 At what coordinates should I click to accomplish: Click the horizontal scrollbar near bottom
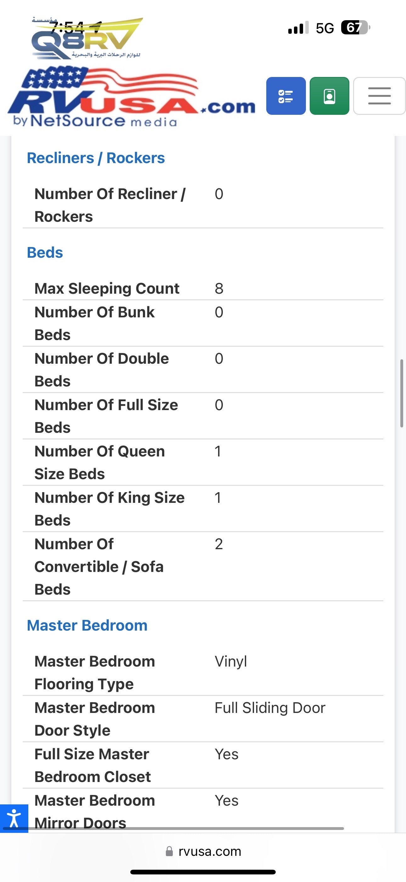pyautogui.click(x=184, y=828)
